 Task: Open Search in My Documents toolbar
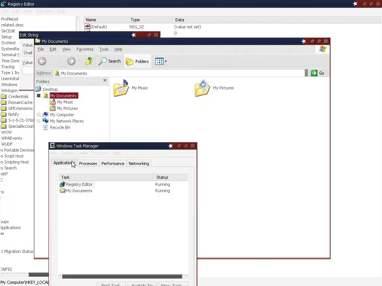109,61
